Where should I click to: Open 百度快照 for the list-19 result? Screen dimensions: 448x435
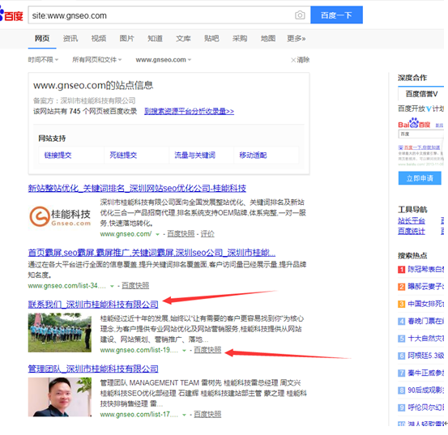click(207, 350)
